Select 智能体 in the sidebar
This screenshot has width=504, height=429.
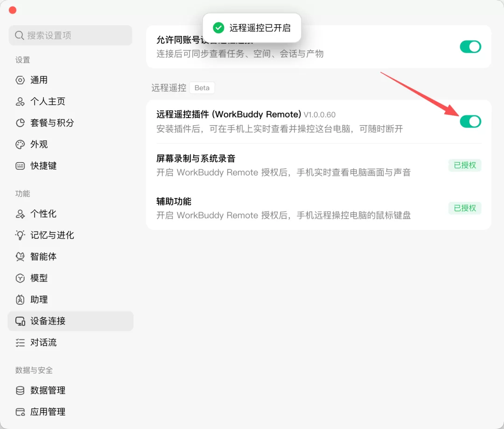point(70,257)
